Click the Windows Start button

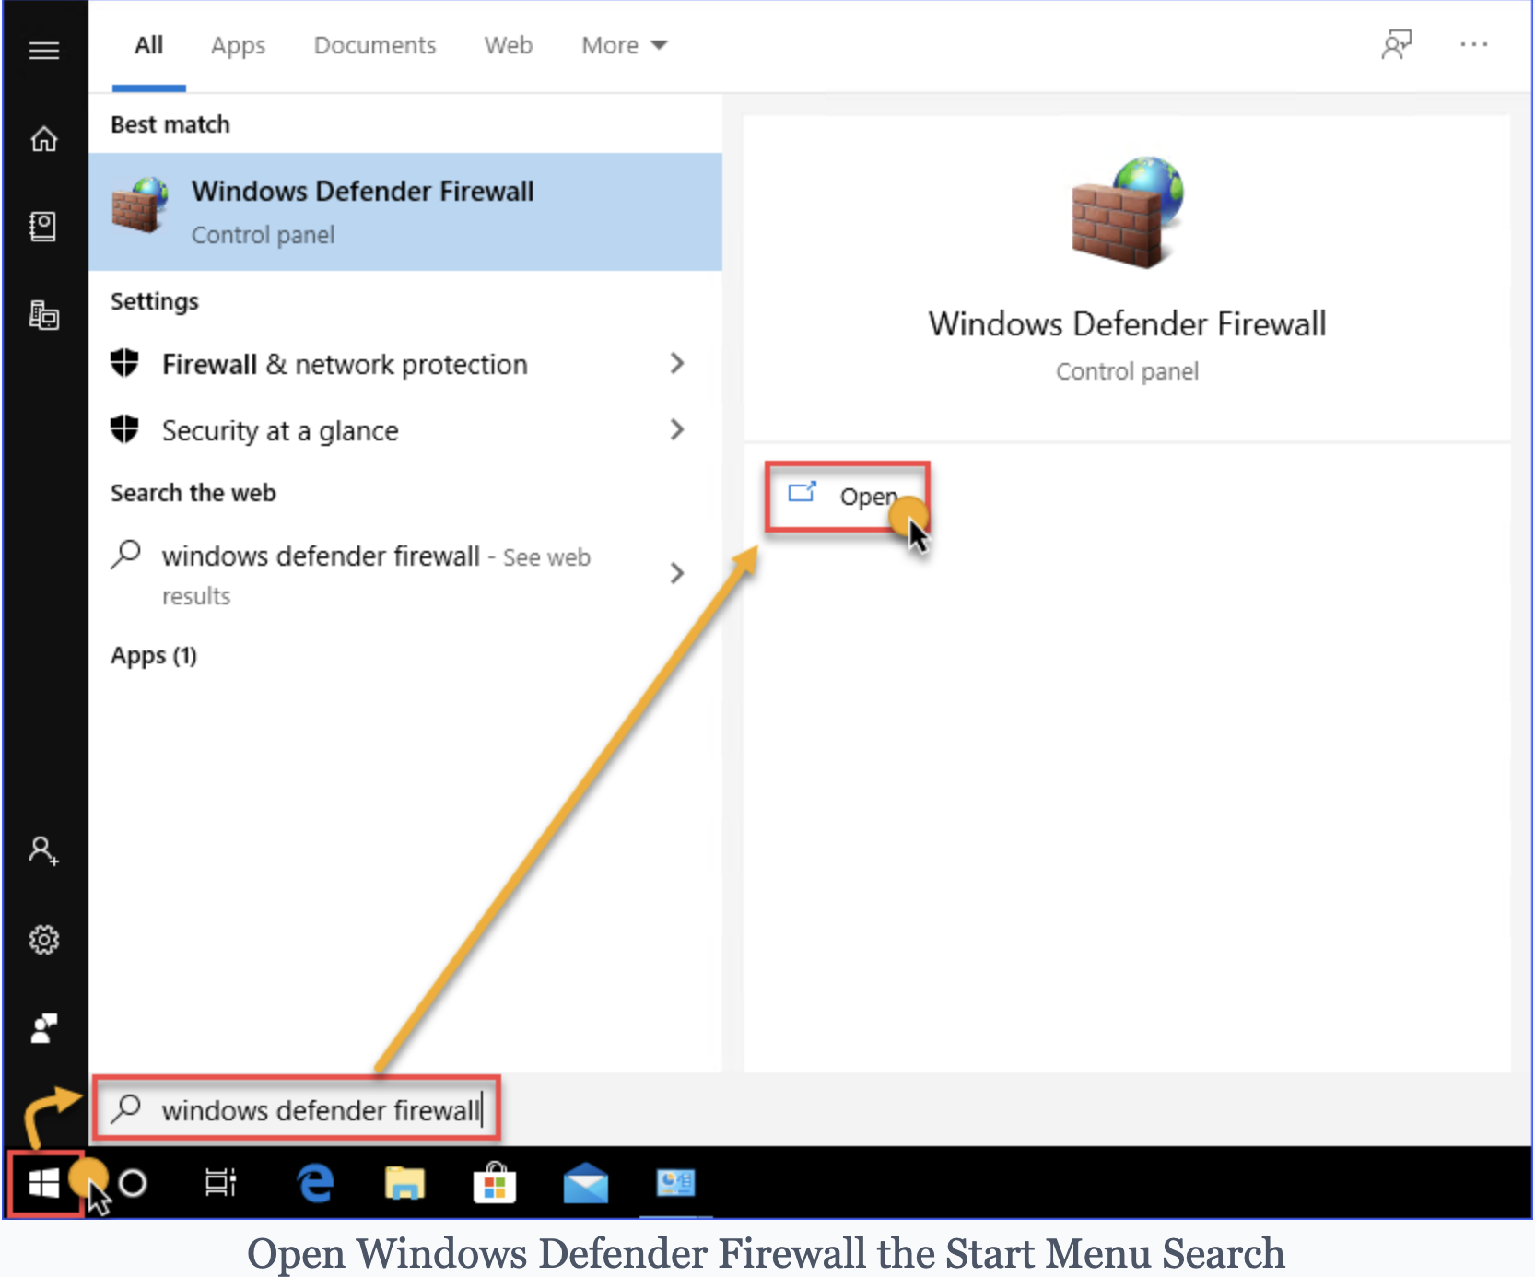coord(44,1183)
